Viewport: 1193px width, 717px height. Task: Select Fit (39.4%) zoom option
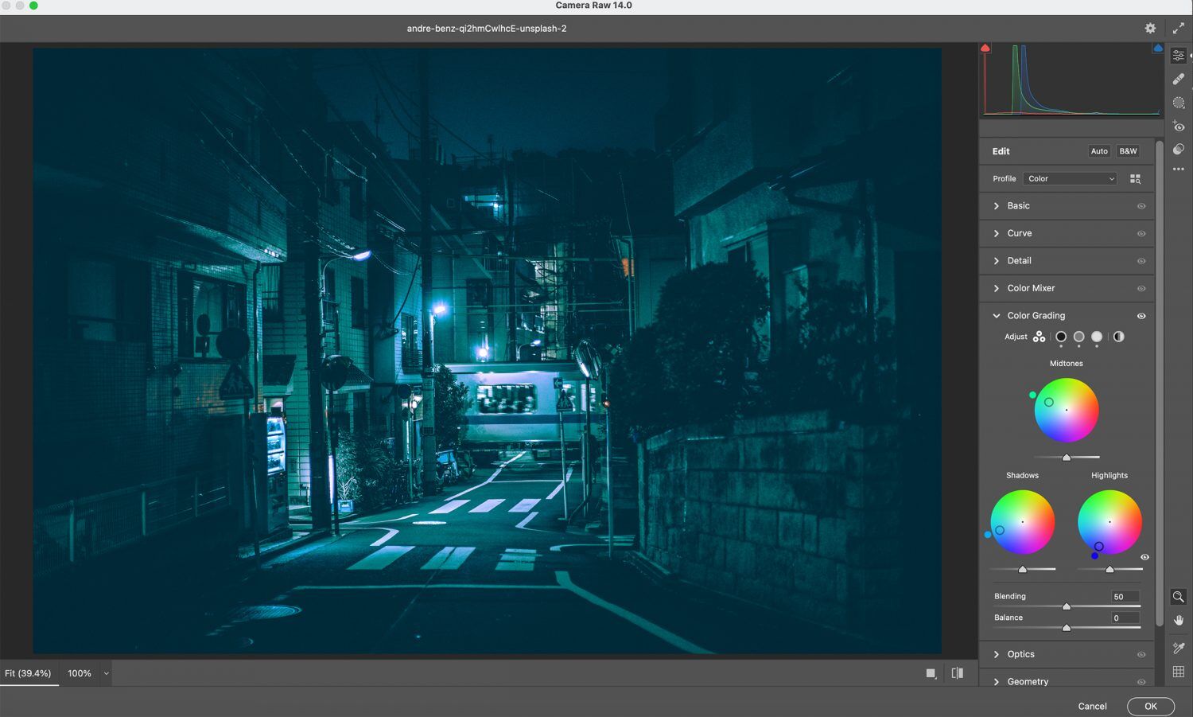(x=28, y=673)
